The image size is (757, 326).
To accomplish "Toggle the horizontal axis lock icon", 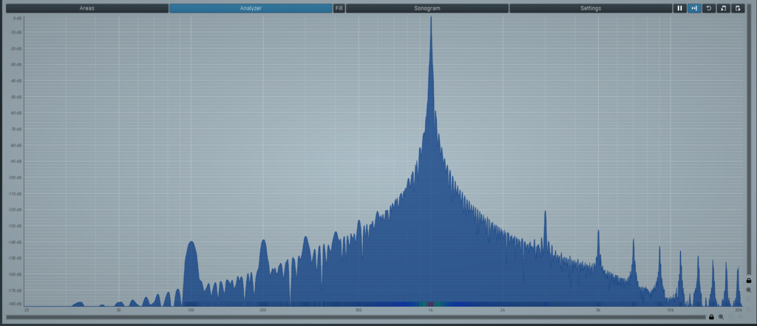I will (711, 317).
